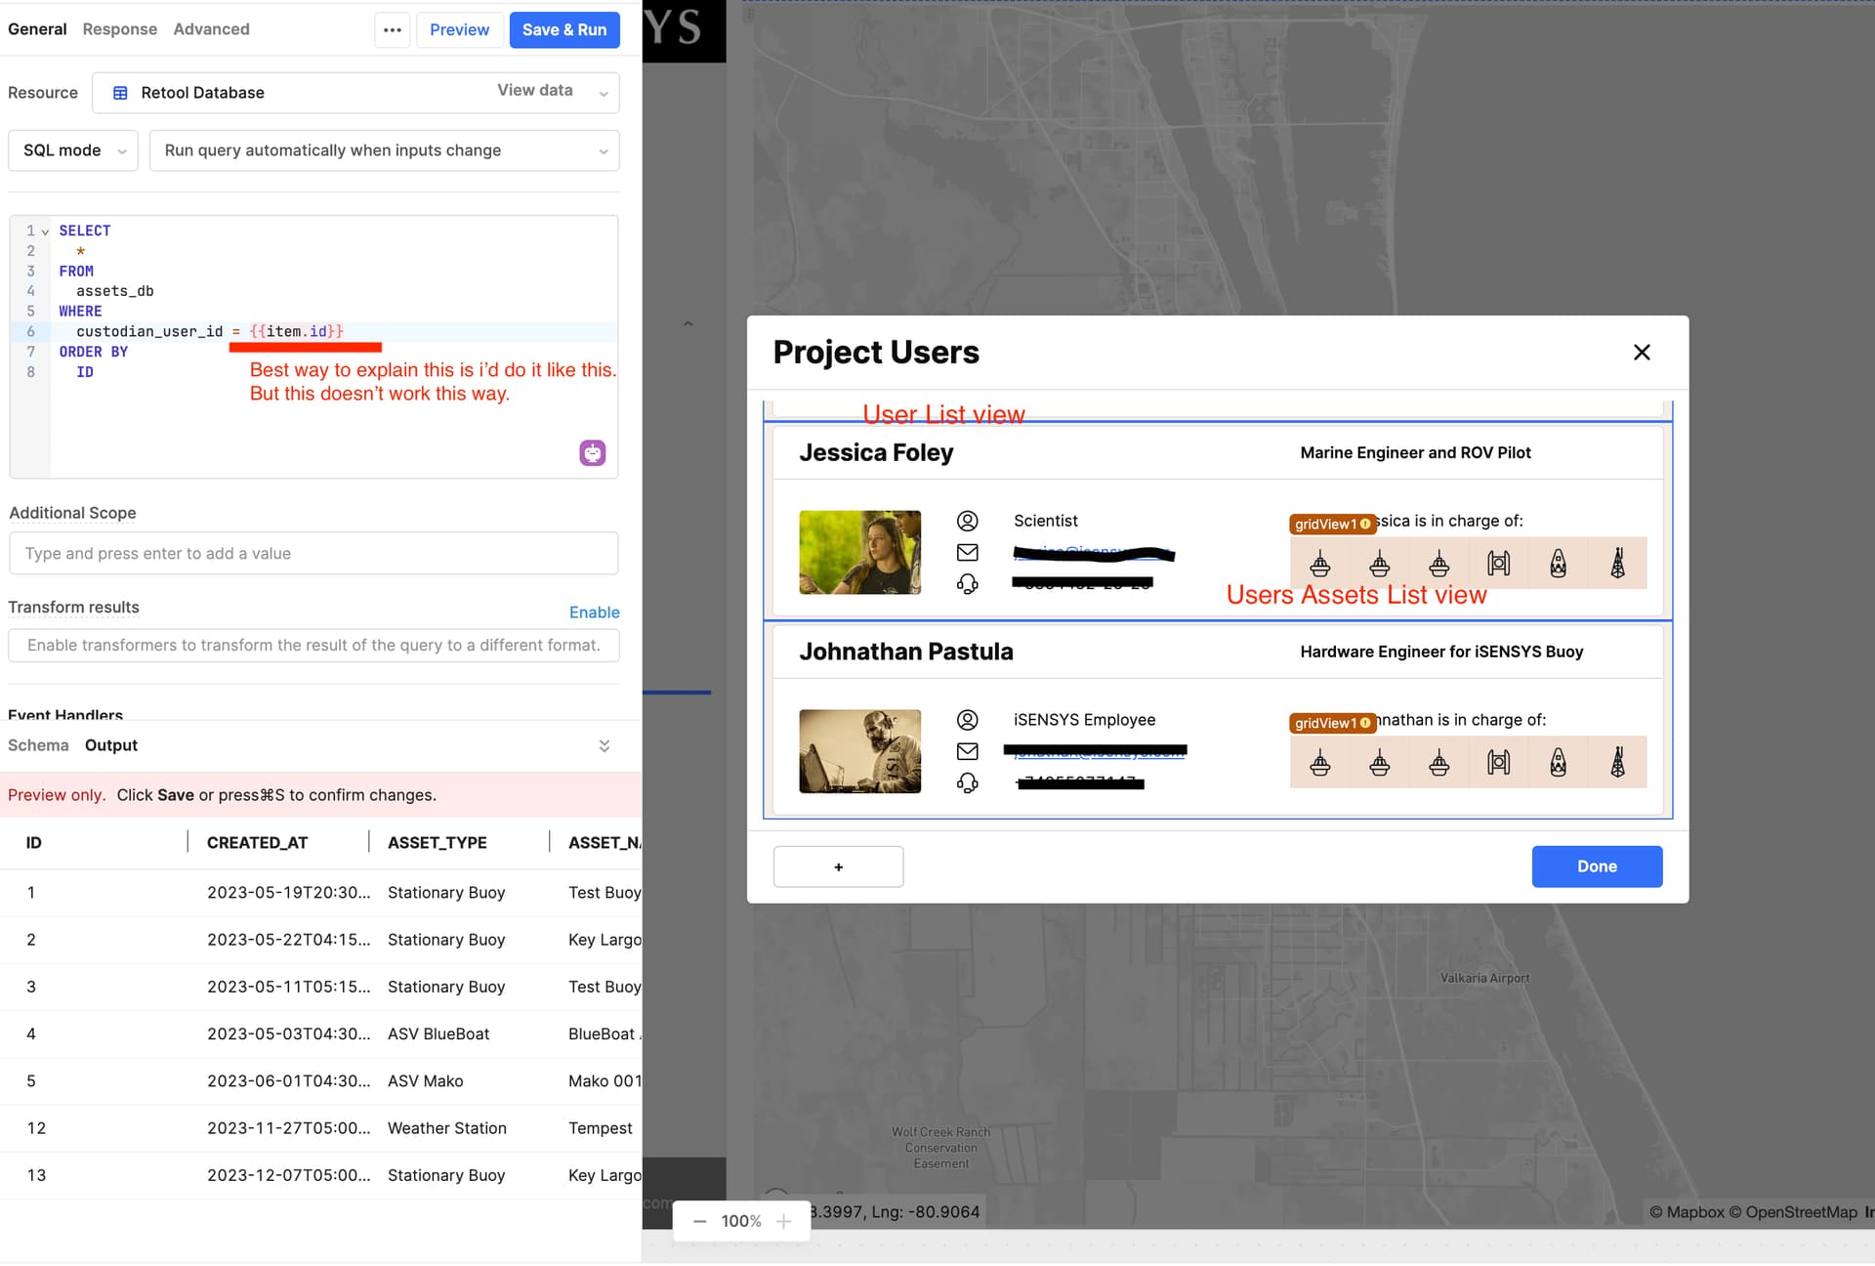Image resolution: width=1875 pixels, height=1266 pixels.
Task: Click the user profile icon next to Scientist
Action: (x=968, y=521)
